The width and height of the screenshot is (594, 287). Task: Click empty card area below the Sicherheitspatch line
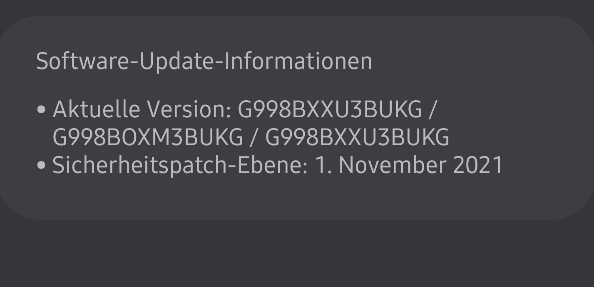click(291, 198)
